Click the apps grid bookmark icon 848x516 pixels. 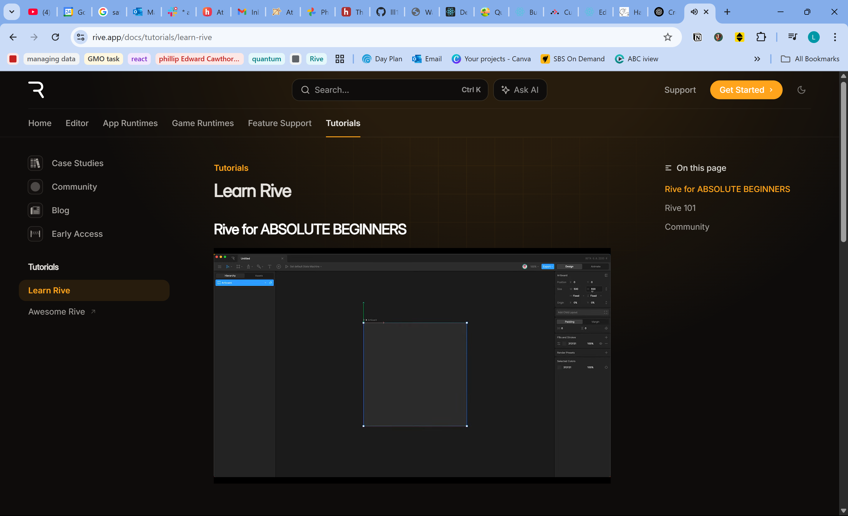tap(340, 59)
